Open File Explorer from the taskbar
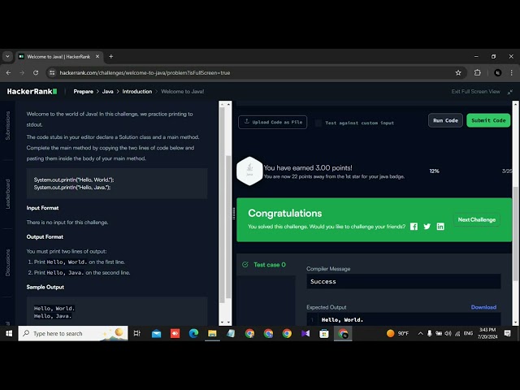 click(x=212, y=333)
